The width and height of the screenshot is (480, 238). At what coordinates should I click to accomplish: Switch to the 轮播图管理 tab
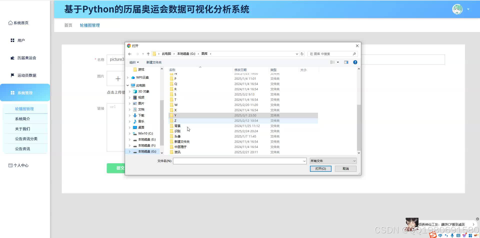[89, 25]
